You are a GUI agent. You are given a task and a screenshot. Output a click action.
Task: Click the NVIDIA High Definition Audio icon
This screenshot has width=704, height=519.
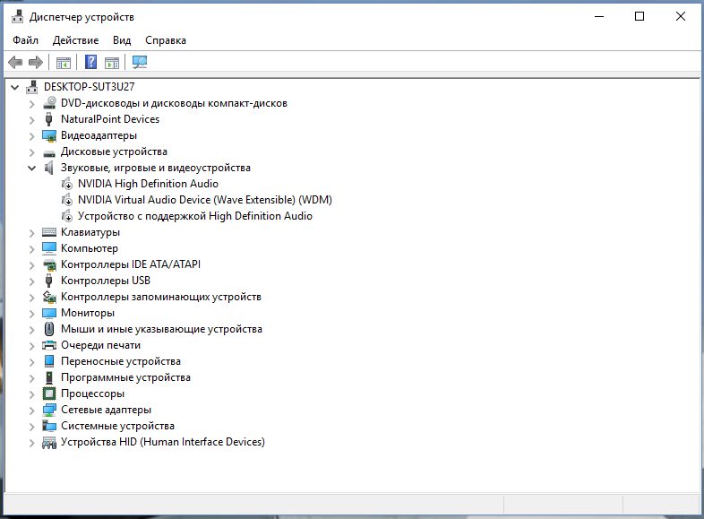(67, 184)
